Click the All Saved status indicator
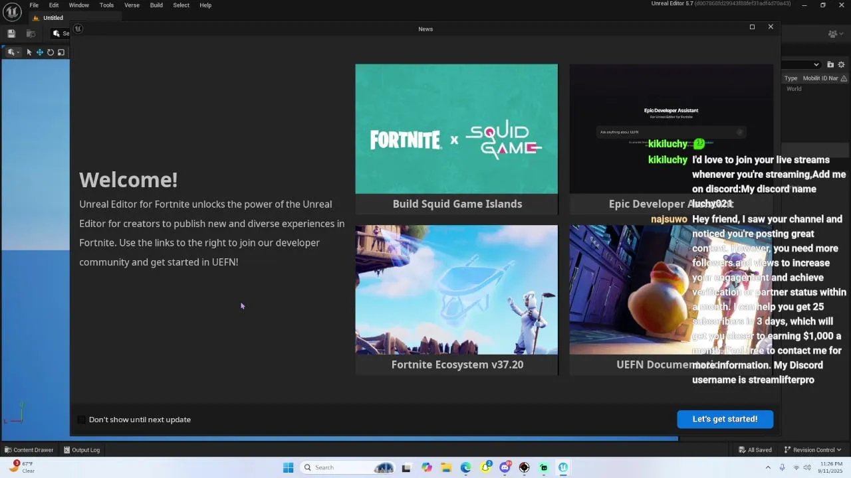The image size is (851, 478). pyautogui.click(x=755, y=449)
